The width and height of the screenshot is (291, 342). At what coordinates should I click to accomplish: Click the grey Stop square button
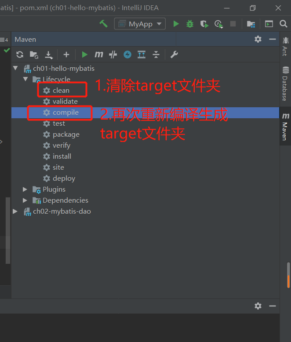coord(233,24)
